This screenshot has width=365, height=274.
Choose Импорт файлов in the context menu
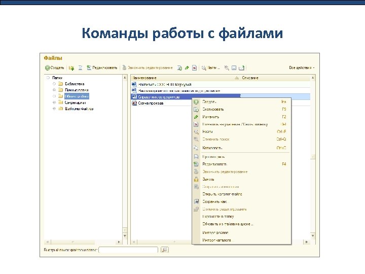pos(241,232)
